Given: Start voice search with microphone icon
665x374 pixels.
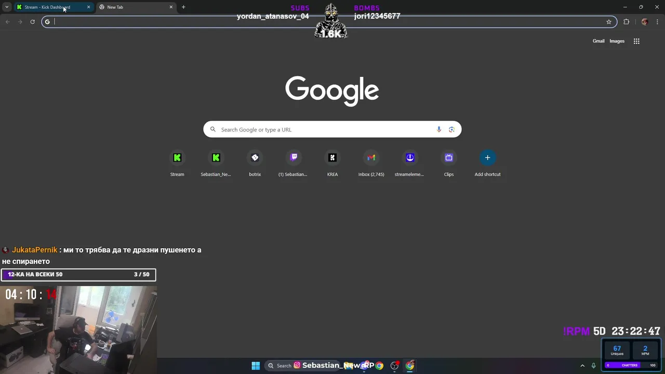Looking at the screenshot, I should [x=439, y=129].
